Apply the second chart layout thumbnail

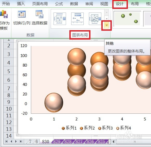(77, 19)
